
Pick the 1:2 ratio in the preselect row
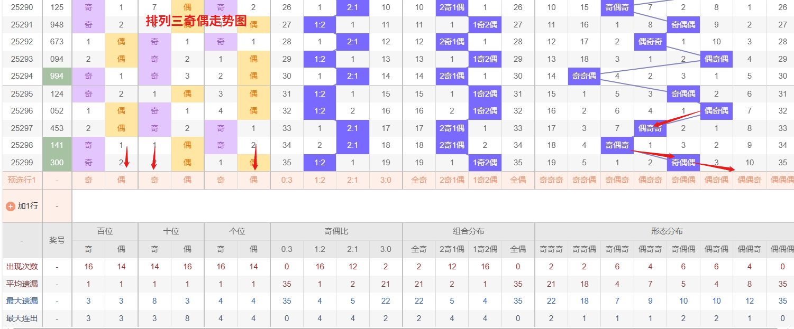click(x=320, y=180)
